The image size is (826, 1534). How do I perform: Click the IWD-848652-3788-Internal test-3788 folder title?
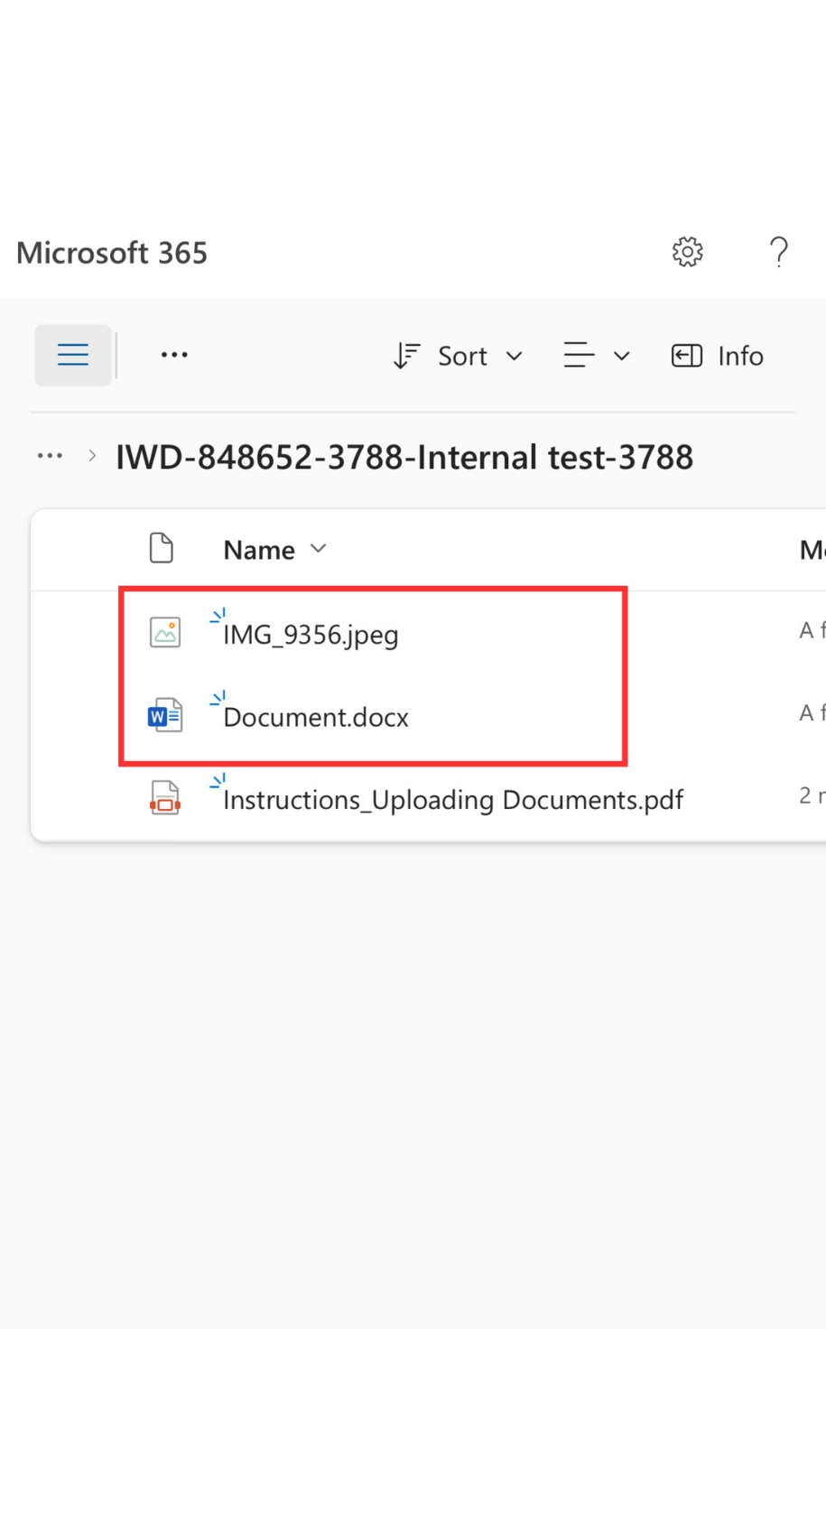(404, 457)
